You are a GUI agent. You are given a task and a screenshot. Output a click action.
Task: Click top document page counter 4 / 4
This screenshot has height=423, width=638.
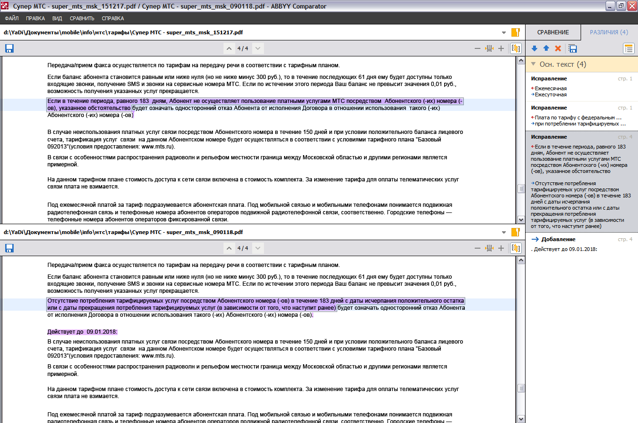click(243, 48)
